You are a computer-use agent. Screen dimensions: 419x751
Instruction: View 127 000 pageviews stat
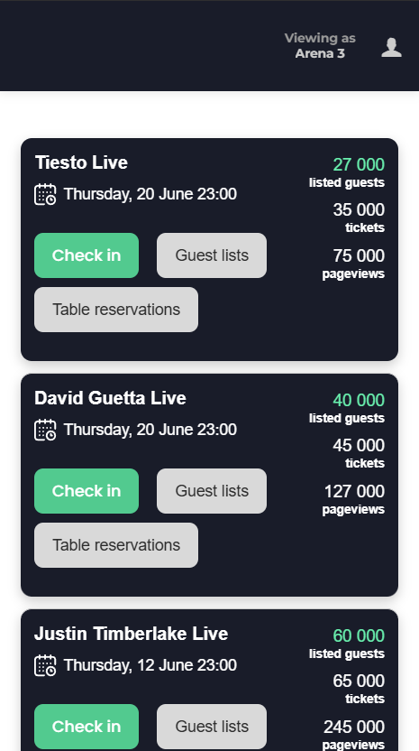tap(354, 499)
